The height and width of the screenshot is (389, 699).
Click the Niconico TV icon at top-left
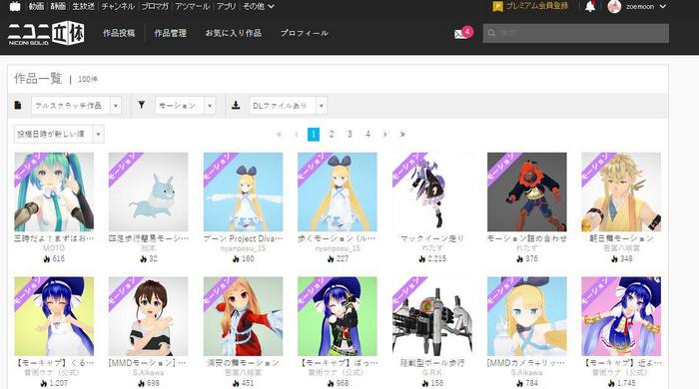point(15,6)
